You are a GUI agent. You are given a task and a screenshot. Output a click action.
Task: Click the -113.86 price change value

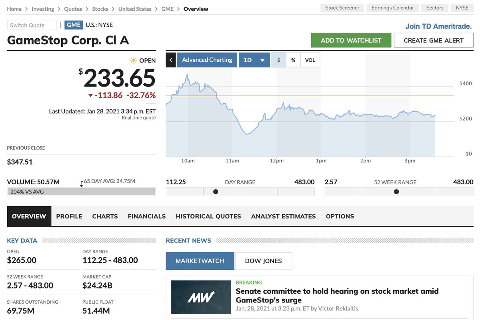coord(108,95)
